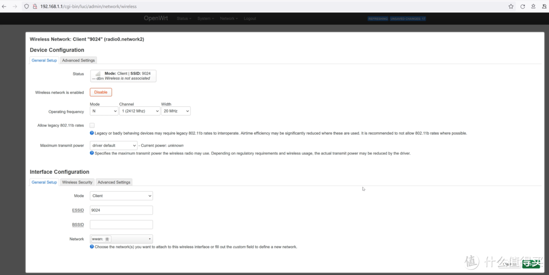Switch to the Wireless Security tab

tap(77, 182)
